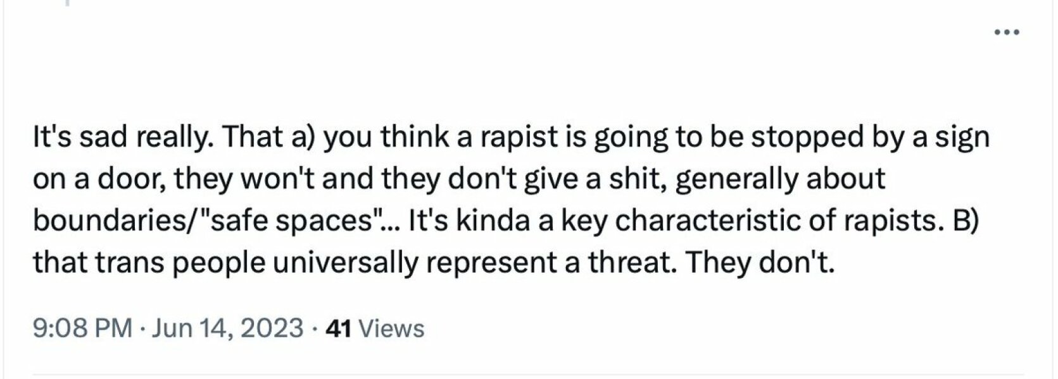Click the metadata row under the tweet

(x=228, y=328)
